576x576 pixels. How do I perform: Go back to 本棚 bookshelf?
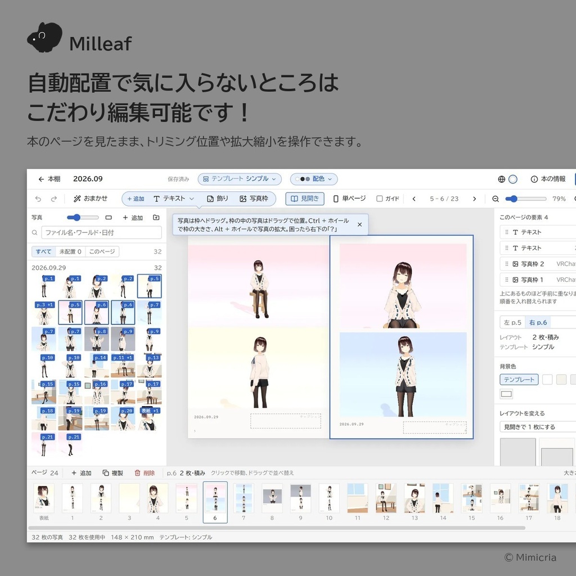click(x=49, y=179)
